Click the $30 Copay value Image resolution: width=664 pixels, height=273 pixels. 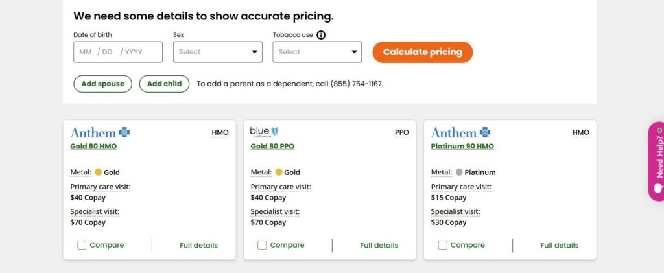coord(449,222)
